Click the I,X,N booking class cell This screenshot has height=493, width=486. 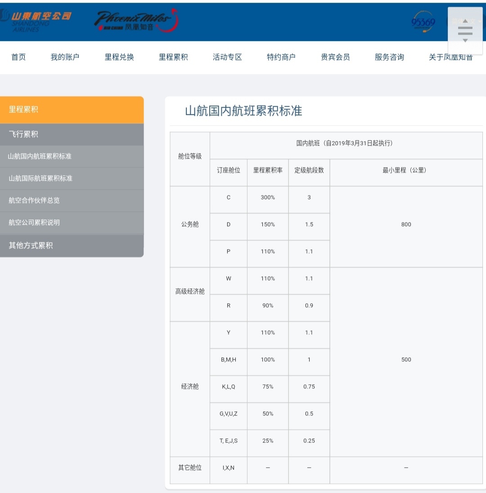(x=229, y=470)
